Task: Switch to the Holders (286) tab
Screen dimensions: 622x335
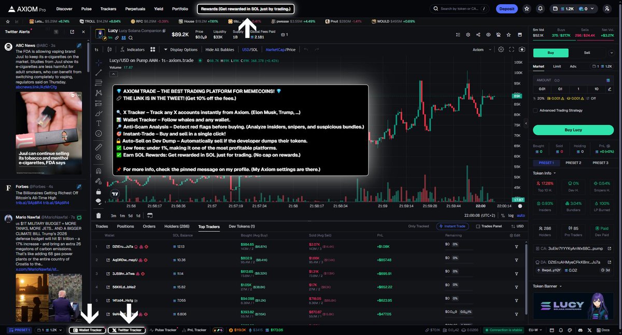Action: pyautogui.click(x=177, y=226)
